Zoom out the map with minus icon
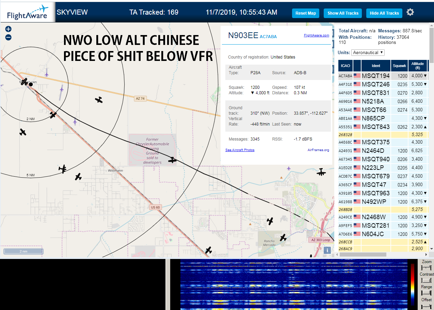434x310 pixels. [9, 37]
